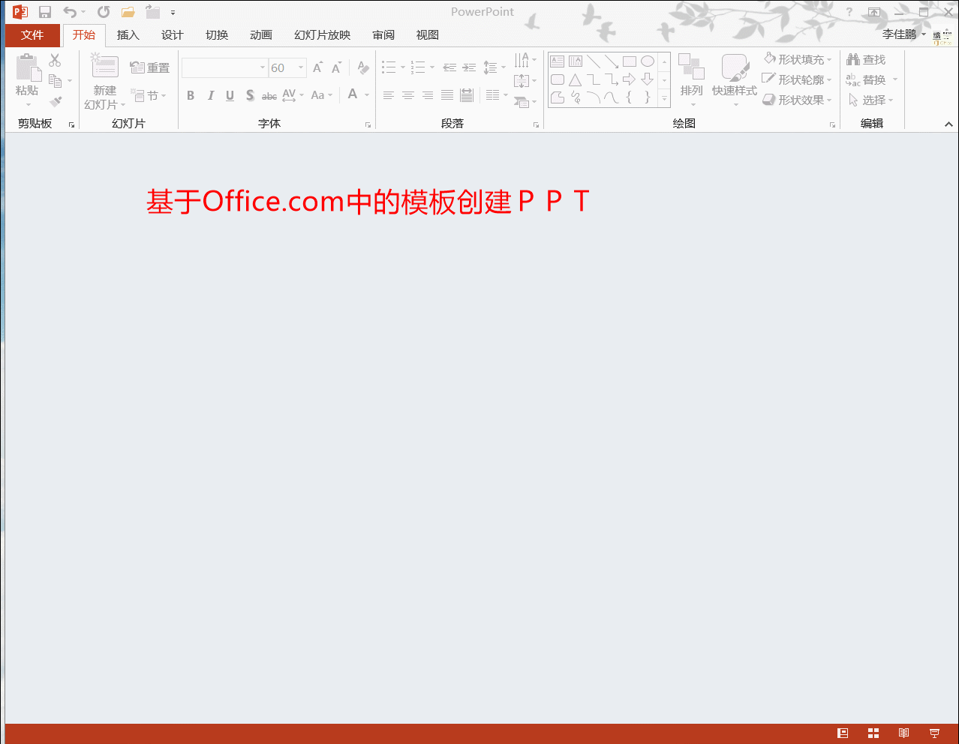Viewport: 959px width, 744px height.
Task: Click the Center alignment icon
Action: tap(408, 95)
